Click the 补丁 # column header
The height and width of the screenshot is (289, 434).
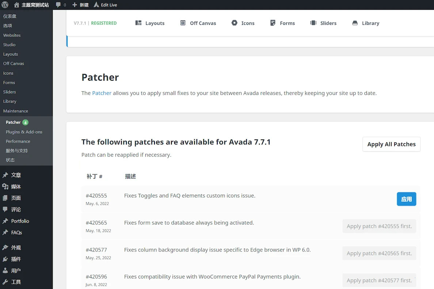pos(94,177)
